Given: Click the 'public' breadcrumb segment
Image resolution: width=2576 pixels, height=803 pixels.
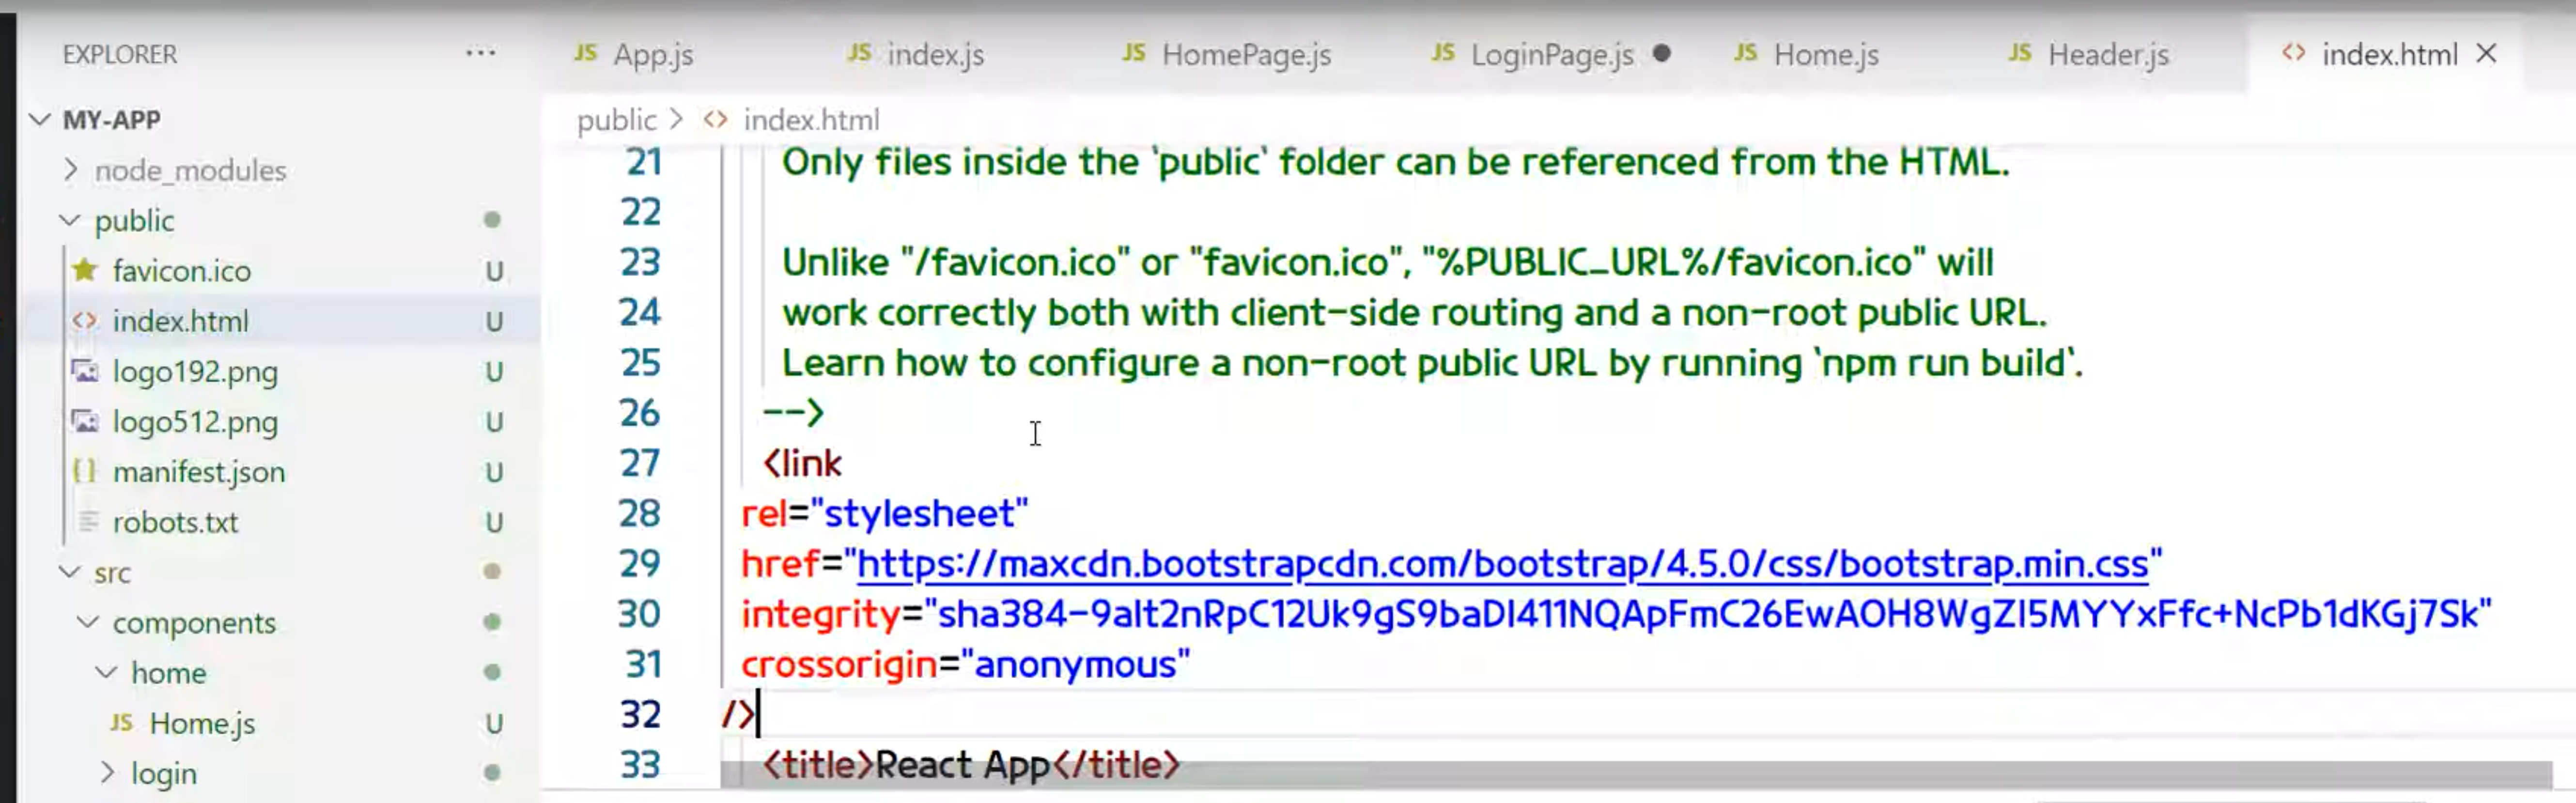Looking at the screenshot, I should (616, 120).
